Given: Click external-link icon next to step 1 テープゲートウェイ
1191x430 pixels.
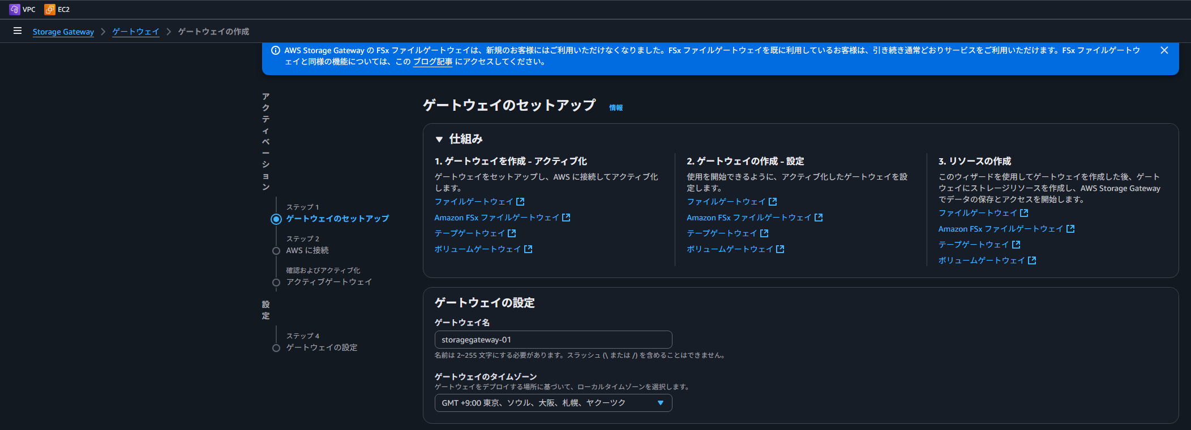Looking at the screenshot, I should [512, 233].
